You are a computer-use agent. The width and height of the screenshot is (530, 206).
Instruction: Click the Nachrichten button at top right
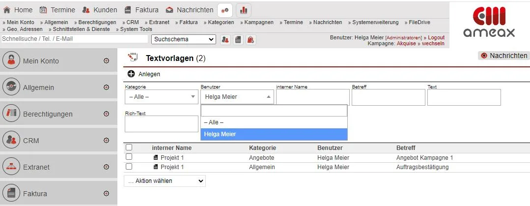click(504, 56)
